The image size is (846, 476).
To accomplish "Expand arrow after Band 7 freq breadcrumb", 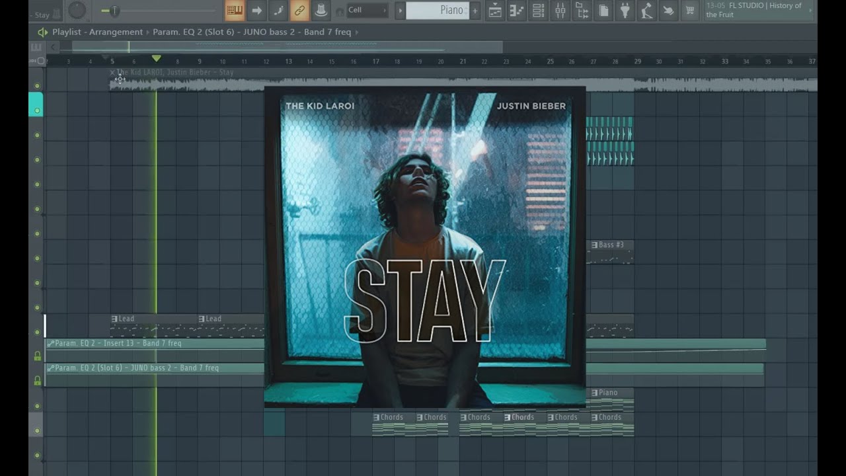I will click(356, 32).
